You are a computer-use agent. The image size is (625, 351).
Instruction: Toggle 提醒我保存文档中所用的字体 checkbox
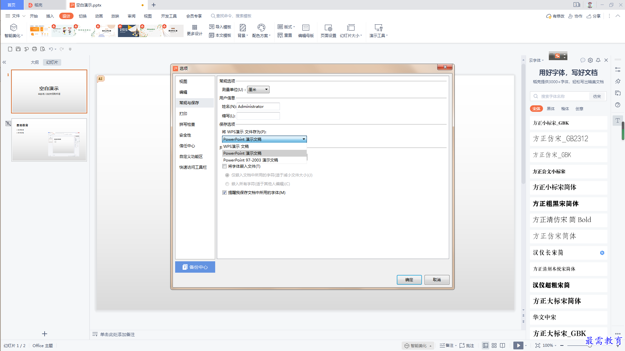coord(224,193)
